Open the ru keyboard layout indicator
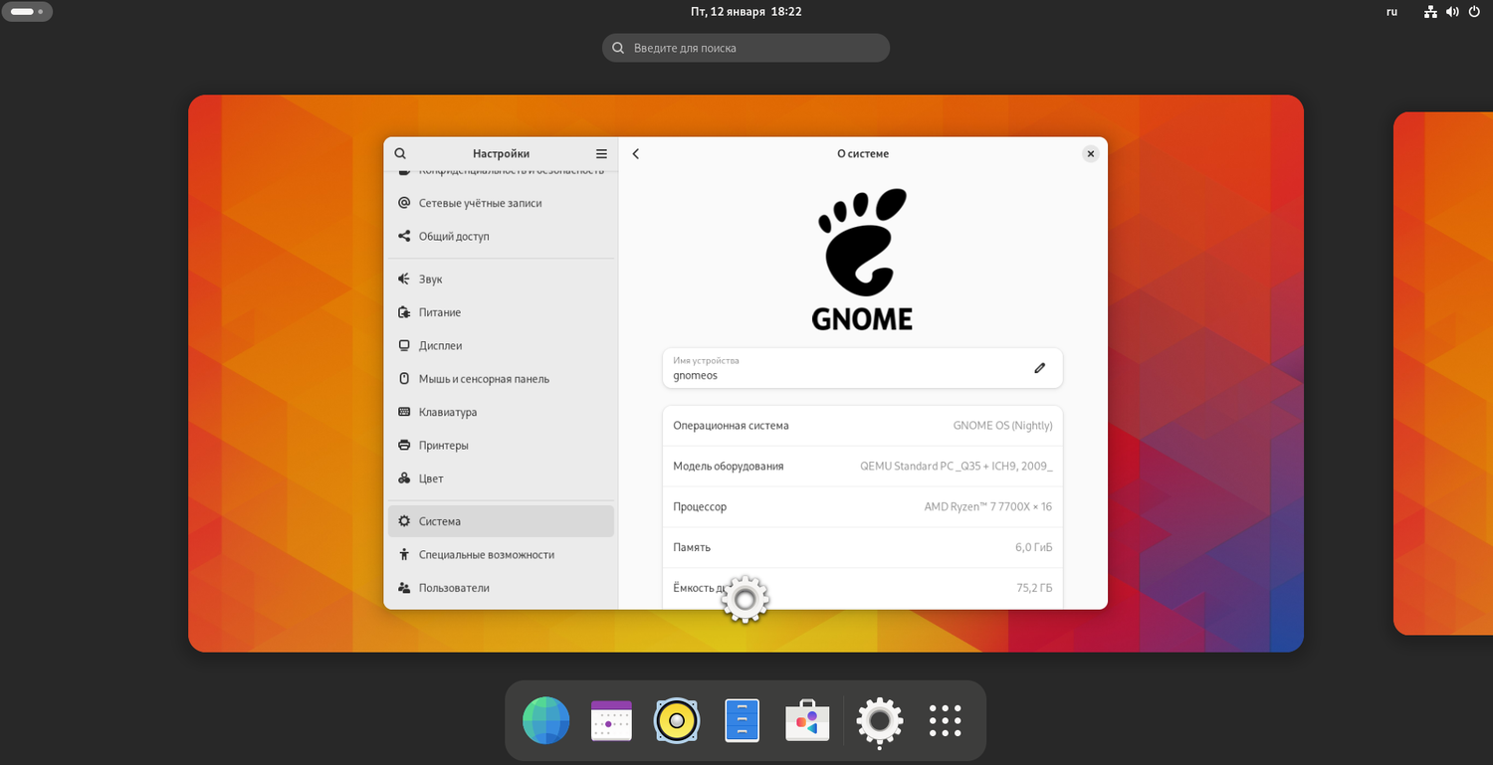The image size is (1493, 765). coord(1391,12)
